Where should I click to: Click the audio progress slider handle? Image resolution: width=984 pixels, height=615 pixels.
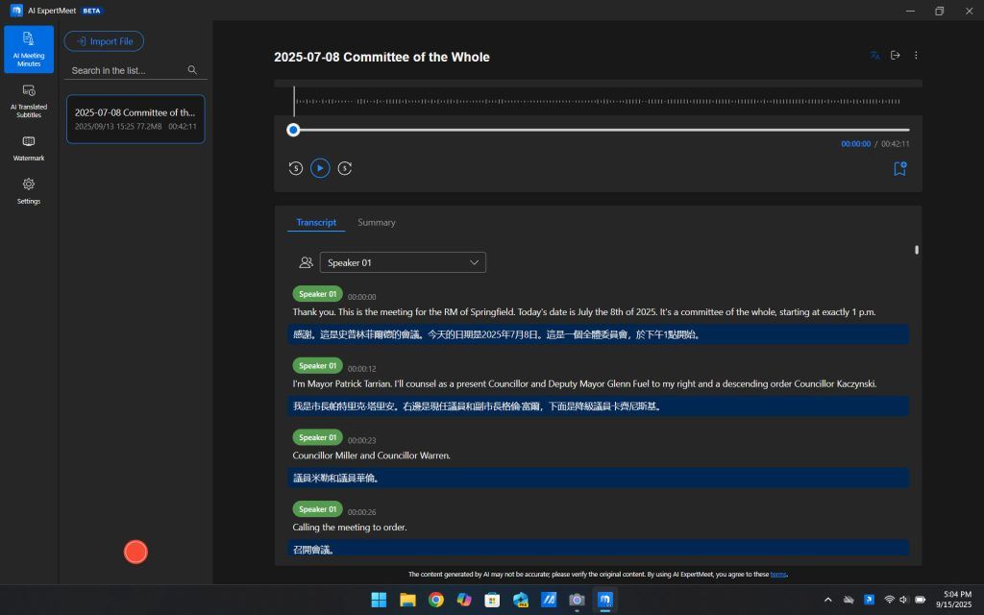pos(293,130)
